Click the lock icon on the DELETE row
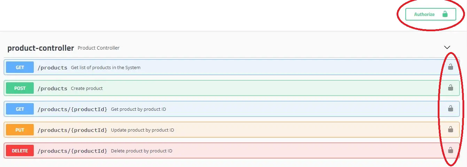The width and height of the screenshot is (467, 167). pos(450,150)
